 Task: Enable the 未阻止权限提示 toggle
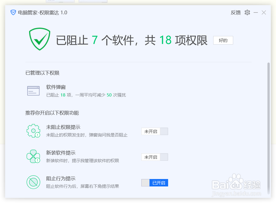point(154,131)
